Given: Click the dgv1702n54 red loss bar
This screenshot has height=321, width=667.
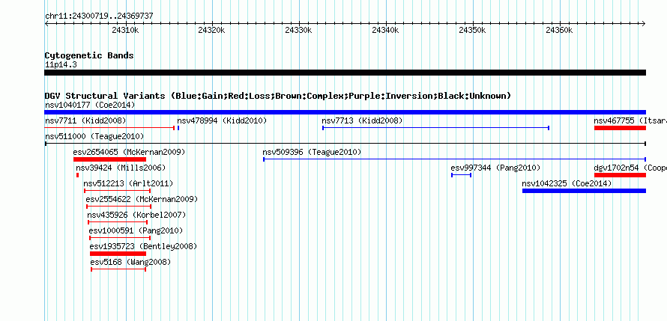Looking at the screenshot, I should (620, 175).
